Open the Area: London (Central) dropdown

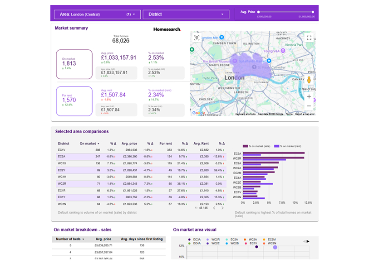[x=95, y=14]
